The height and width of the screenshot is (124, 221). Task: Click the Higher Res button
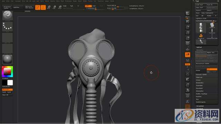pos(212,53)
